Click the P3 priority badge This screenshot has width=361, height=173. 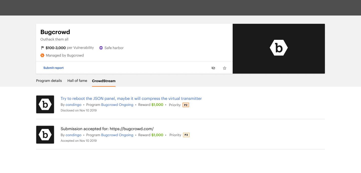coord(186,135)
